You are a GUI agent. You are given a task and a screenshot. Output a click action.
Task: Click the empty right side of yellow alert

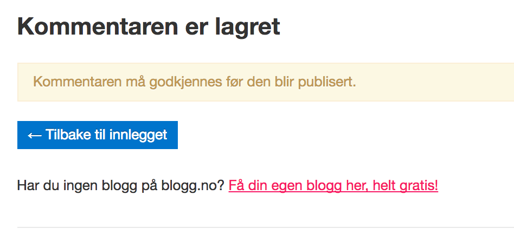[x=436, y=82]
